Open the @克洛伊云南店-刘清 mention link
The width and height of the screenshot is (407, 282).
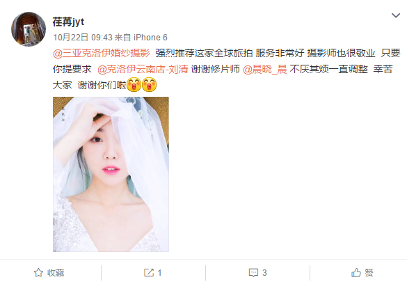coord(143,69)
